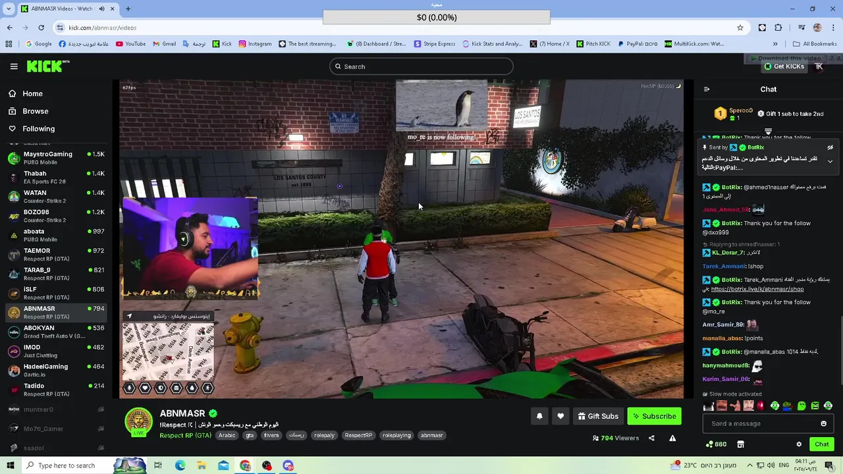This screenshot has height=474, width=843.
Task: Collapse the chat panel with arrow icon
Action: pyautogui.click(x=707, y=90)
